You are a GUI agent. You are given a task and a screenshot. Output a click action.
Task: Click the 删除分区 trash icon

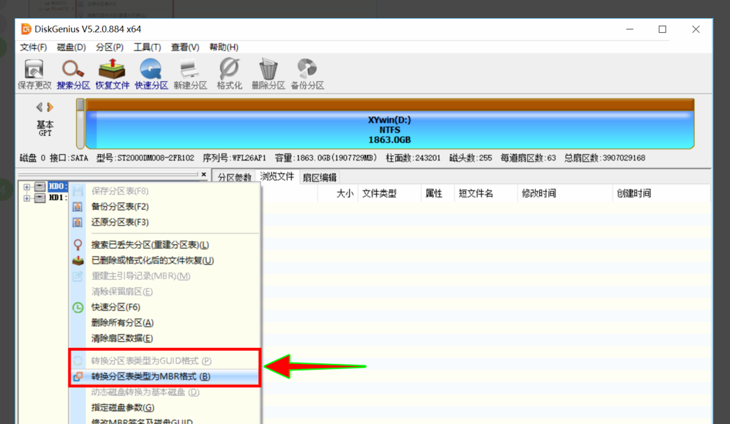268,74
